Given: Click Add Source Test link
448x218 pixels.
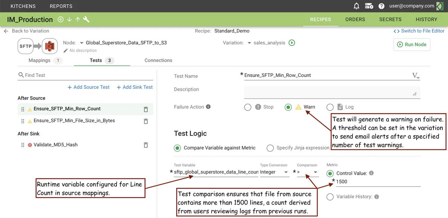Looking at the screenshot, I should click(x=88, y=87).
